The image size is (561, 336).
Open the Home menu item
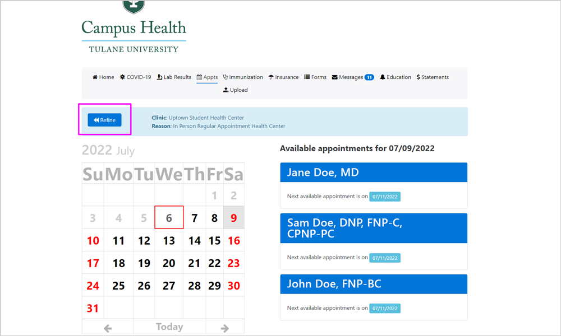click(103, 77)
